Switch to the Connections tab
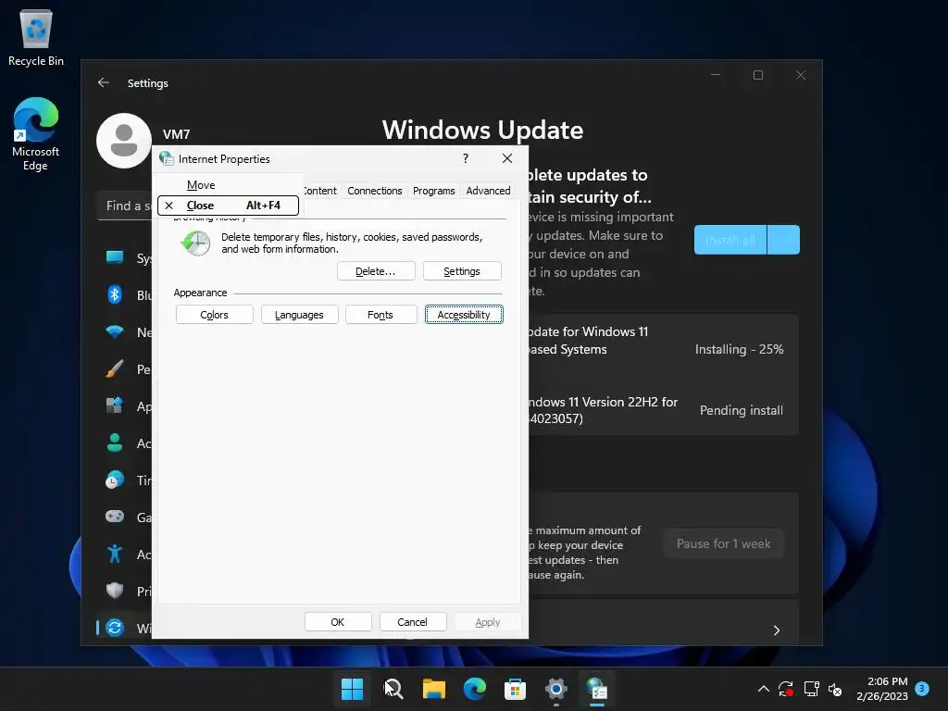The height and width of the screenshot is (711, 948). [375, 191]
